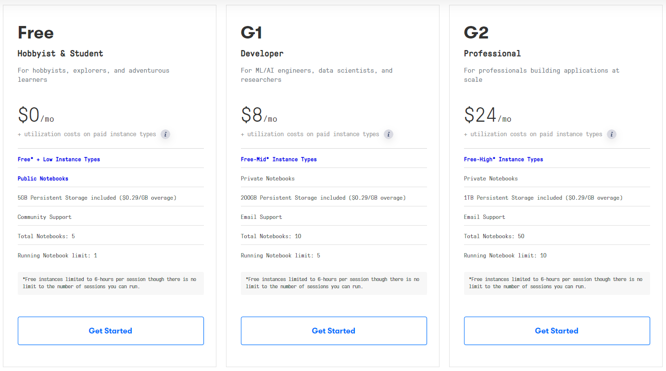Click the G2 plan title

[476, 33]
